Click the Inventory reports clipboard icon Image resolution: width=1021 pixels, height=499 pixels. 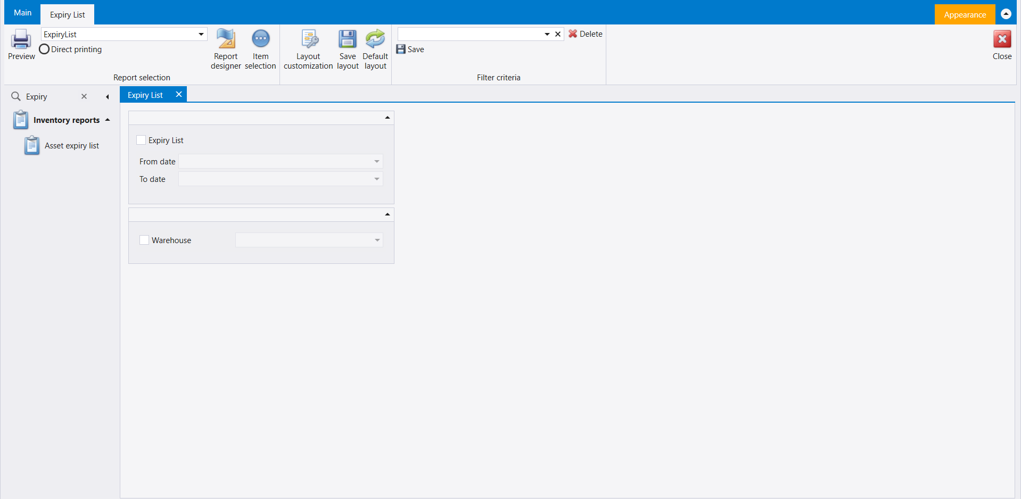[21, 120]
